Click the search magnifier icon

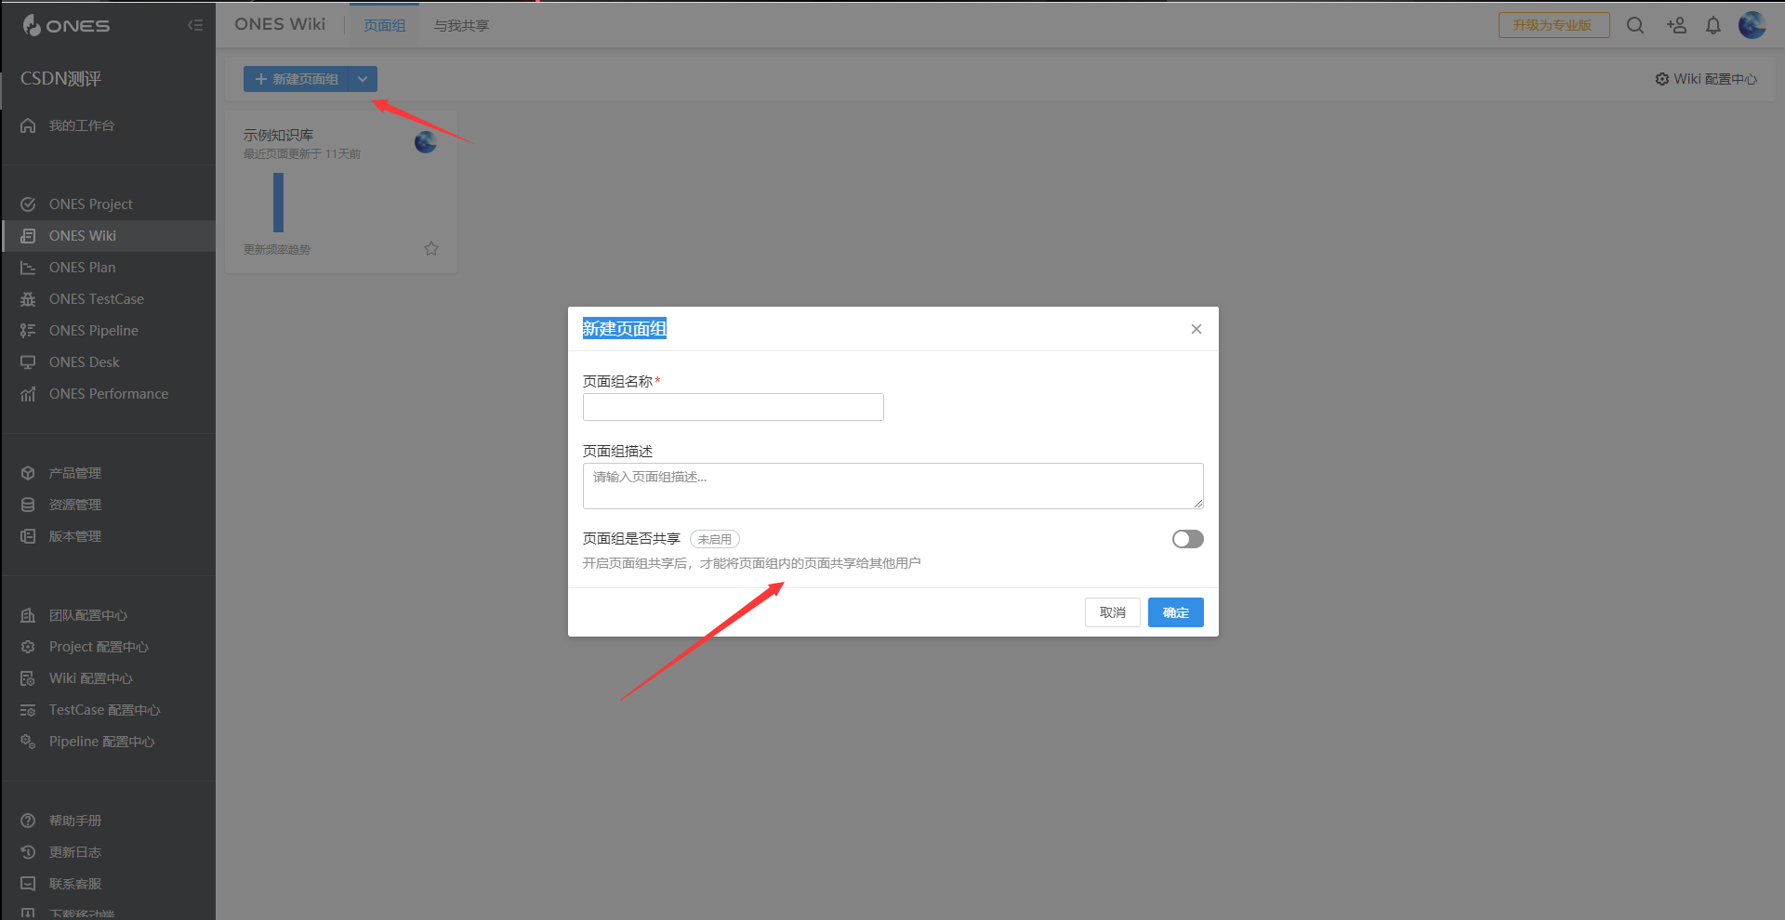coord(1635,25)
